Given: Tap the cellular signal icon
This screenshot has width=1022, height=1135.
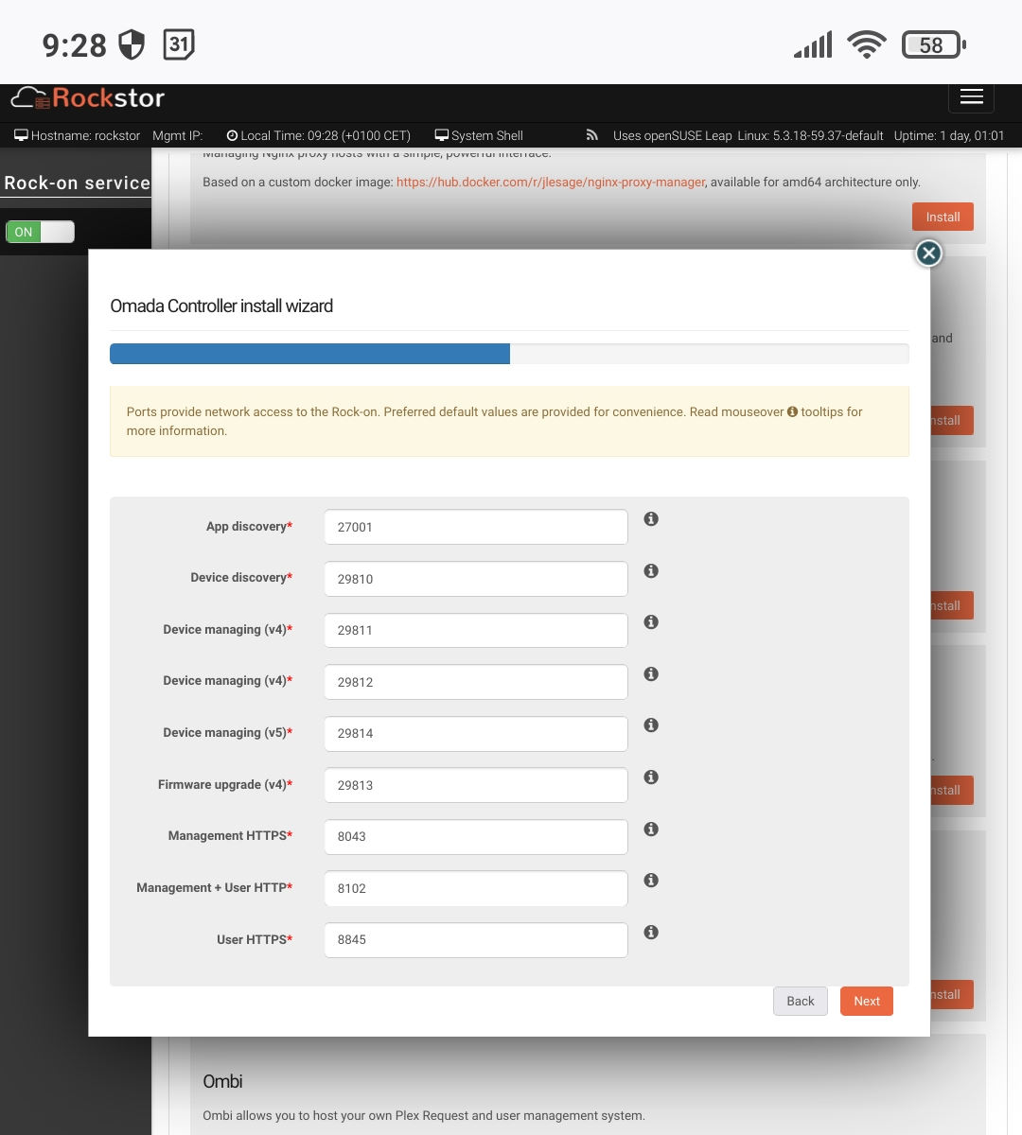Looking at the screenshot, I should (813, 44).
